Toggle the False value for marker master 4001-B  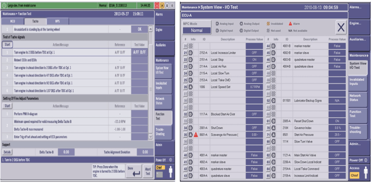point(337,46)
